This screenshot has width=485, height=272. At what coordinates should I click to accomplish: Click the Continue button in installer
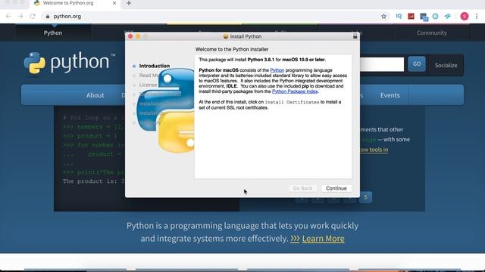pos(336,188)
